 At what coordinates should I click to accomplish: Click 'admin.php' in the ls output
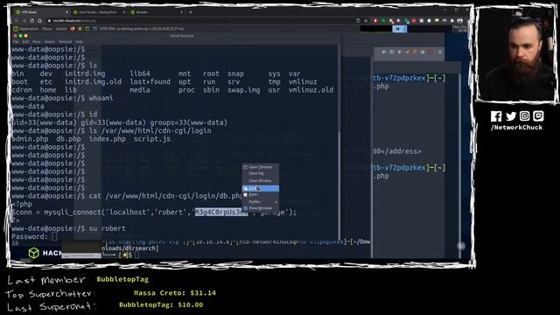click(x=30, y=139)
